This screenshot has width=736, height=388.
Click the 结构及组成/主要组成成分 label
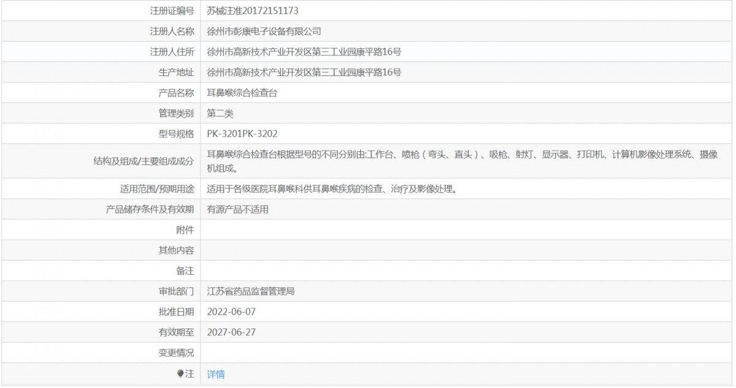(x=144, y=161)
